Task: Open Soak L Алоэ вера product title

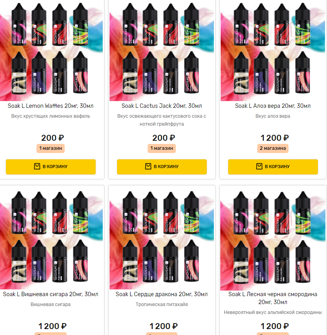Action: coord(273,106)
